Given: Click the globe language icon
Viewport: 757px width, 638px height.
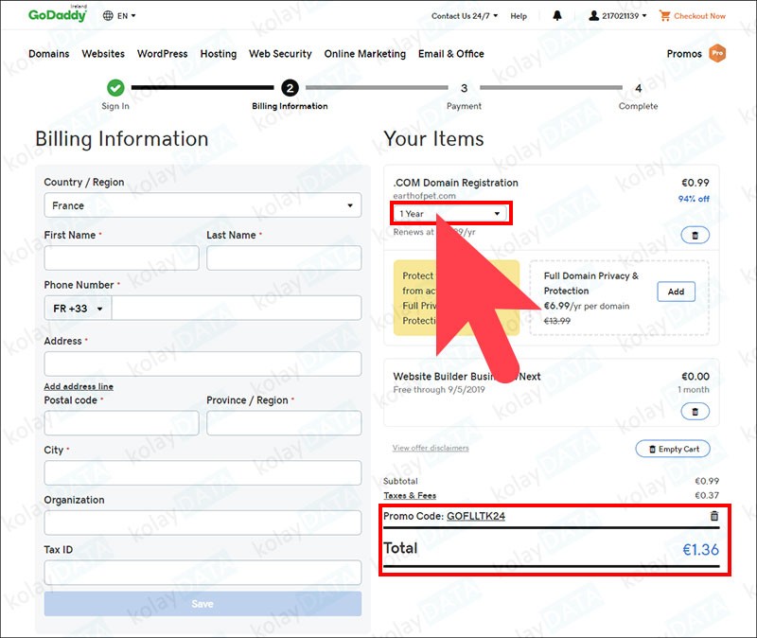Looking at the screenshot, I should click(x=108, y=15).
